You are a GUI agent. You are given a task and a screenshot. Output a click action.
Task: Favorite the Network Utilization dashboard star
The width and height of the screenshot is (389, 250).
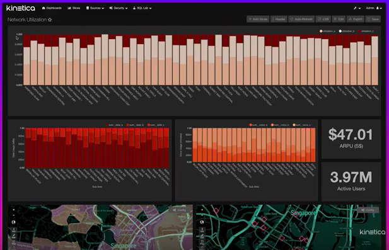[50, 20]
